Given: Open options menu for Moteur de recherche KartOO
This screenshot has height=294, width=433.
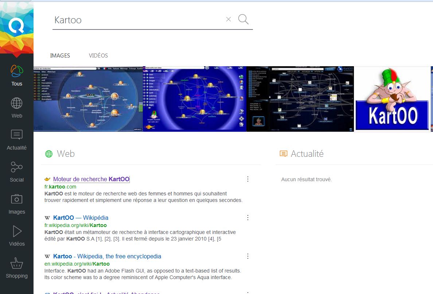Looking at the screenshot, I should point(248,179).
